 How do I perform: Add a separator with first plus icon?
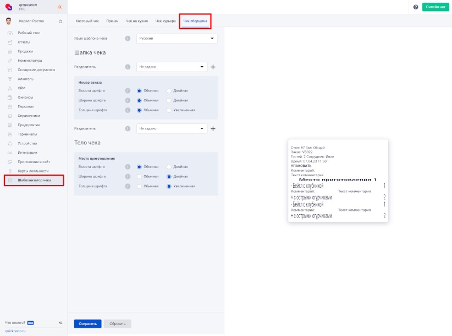(x=213, y=67)
